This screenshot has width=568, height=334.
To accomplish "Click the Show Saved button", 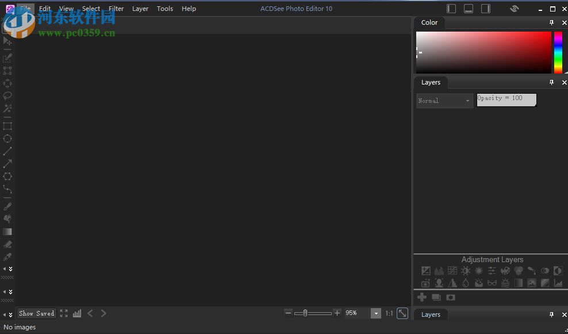I will (36, 313).
